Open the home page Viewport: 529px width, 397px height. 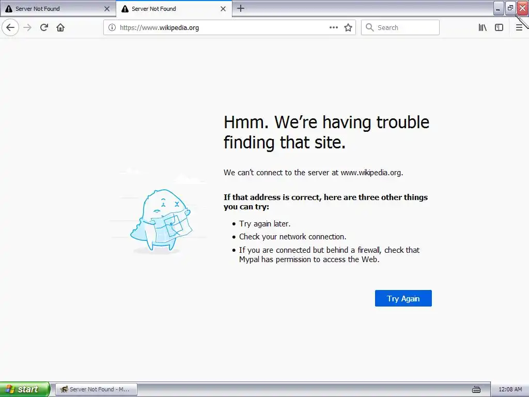pos(60,27)
